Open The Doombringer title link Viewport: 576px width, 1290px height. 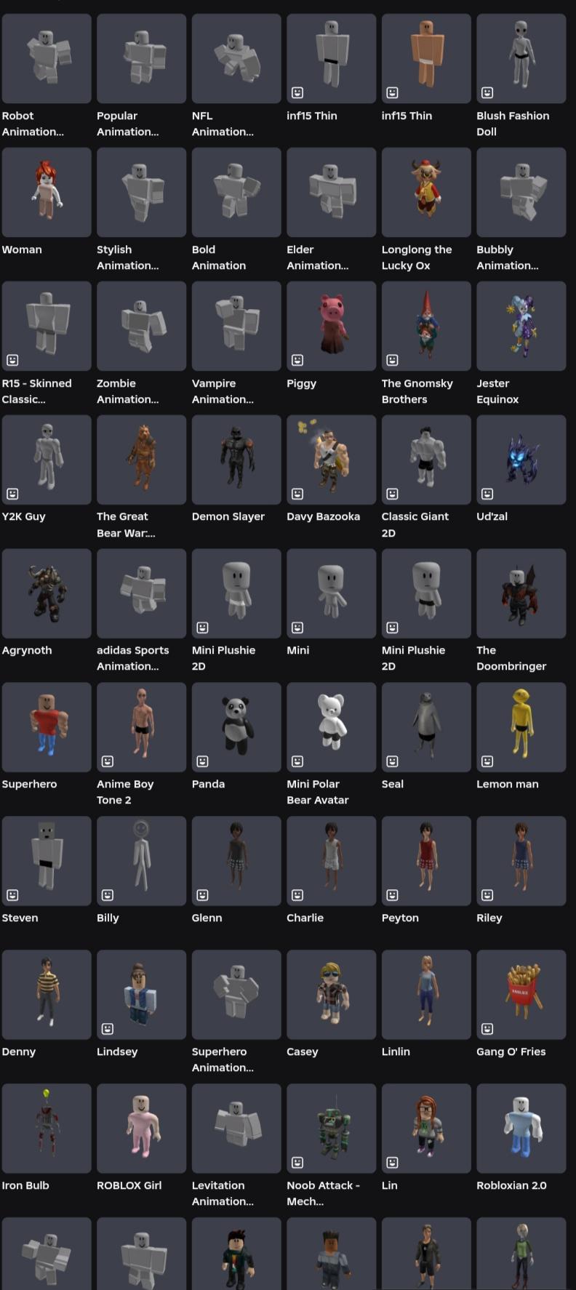point(511,658)
